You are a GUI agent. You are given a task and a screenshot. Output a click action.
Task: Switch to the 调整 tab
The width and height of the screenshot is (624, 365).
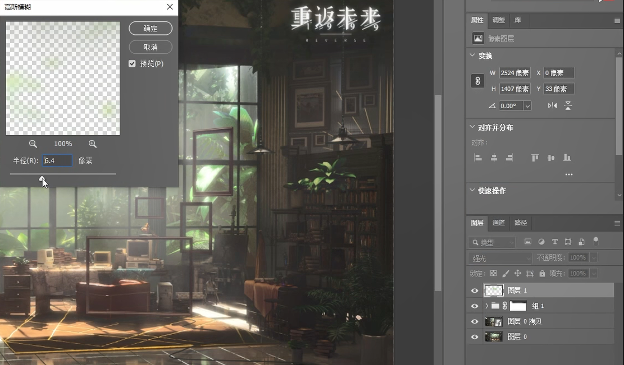click(498, 20)
